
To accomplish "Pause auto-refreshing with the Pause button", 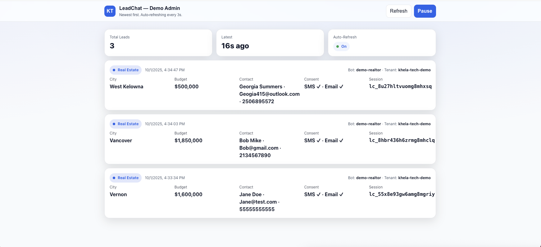I will (x=425, y=11).
